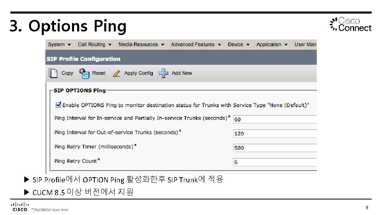Click the Apply Config text button

[138, 73]
